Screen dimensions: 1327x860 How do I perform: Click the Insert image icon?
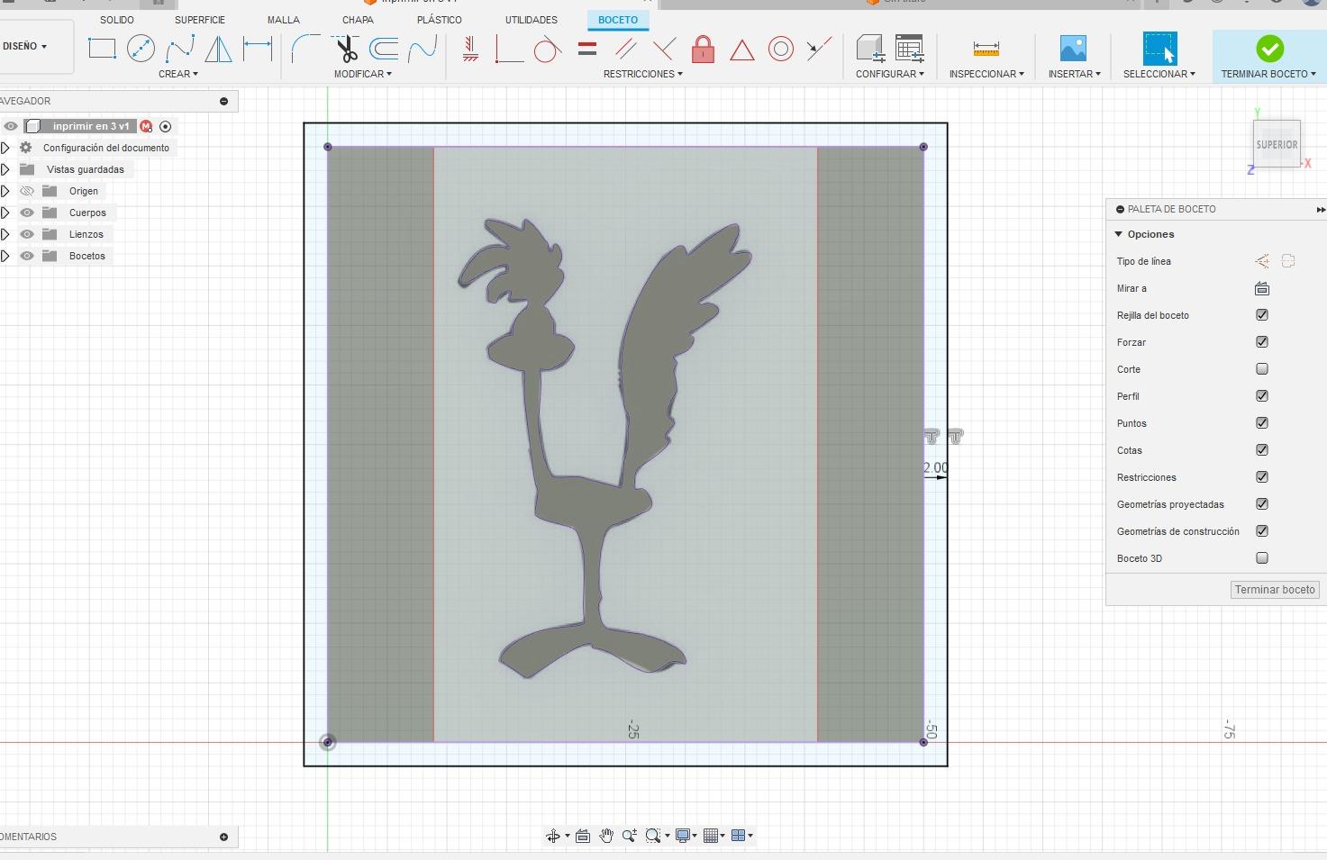click(x=1074, y=49)
